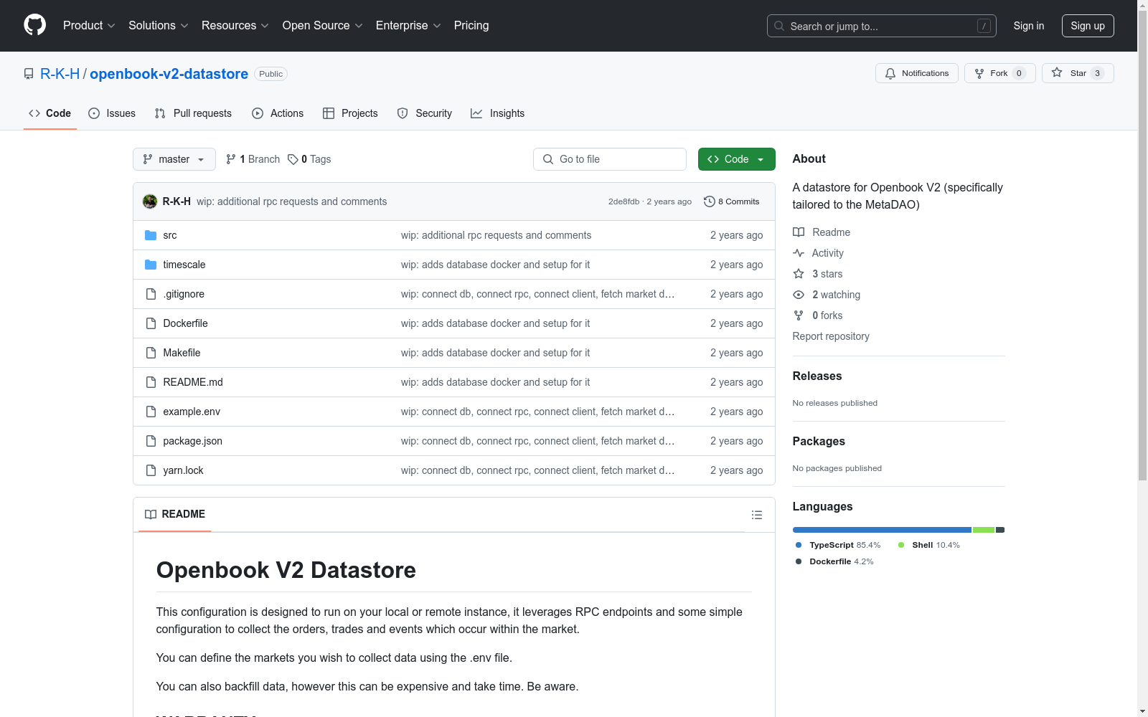
Task: Open the package.json file
Action: pyautogui.click(x=192, y=441)
